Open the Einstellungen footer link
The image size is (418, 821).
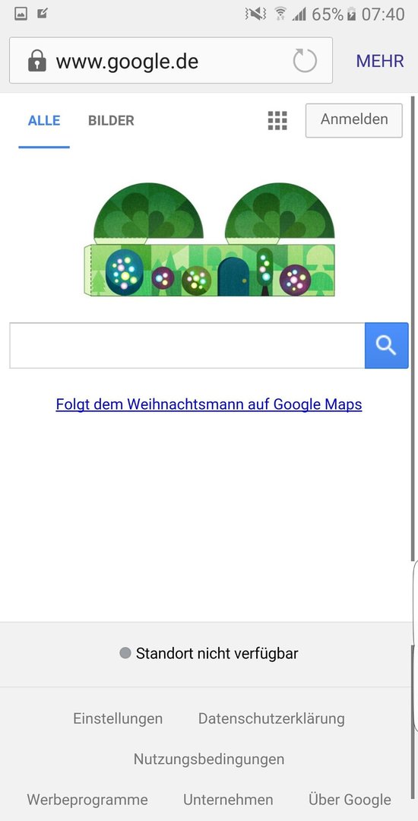coord(118,718)
